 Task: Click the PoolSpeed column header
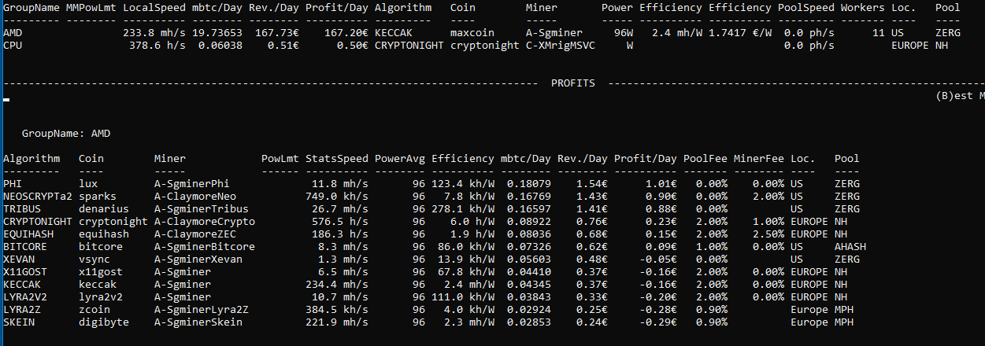point(806,8)
